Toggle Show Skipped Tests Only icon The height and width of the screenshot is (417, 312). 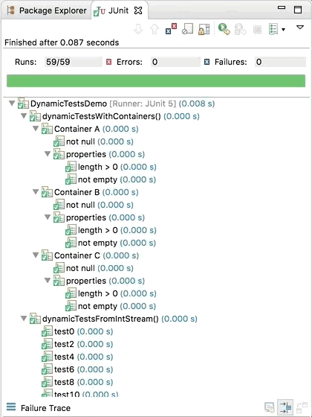click(x=187, y=29)
